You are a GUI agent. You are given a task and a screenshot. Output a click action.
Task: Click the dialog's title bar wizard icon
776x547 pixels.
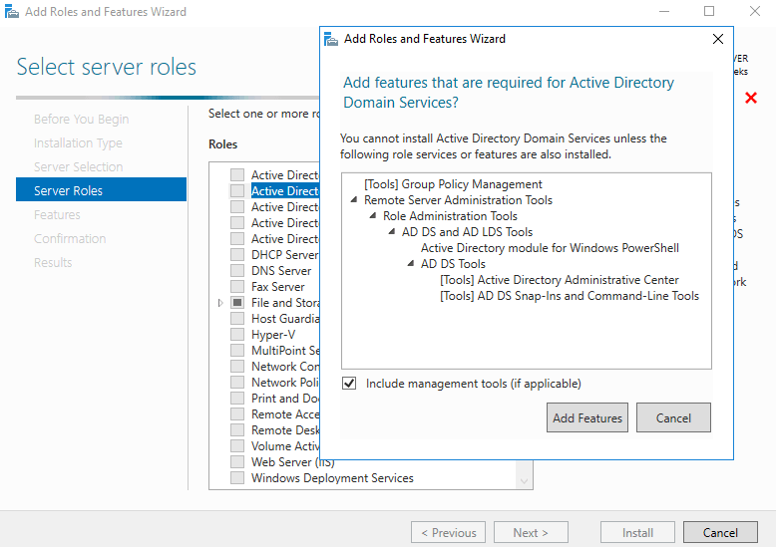330,39
